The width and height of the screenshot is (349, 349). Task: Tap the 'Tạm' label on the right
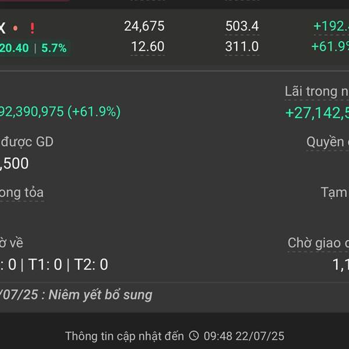pyautogui.click(x=334, y=193)
